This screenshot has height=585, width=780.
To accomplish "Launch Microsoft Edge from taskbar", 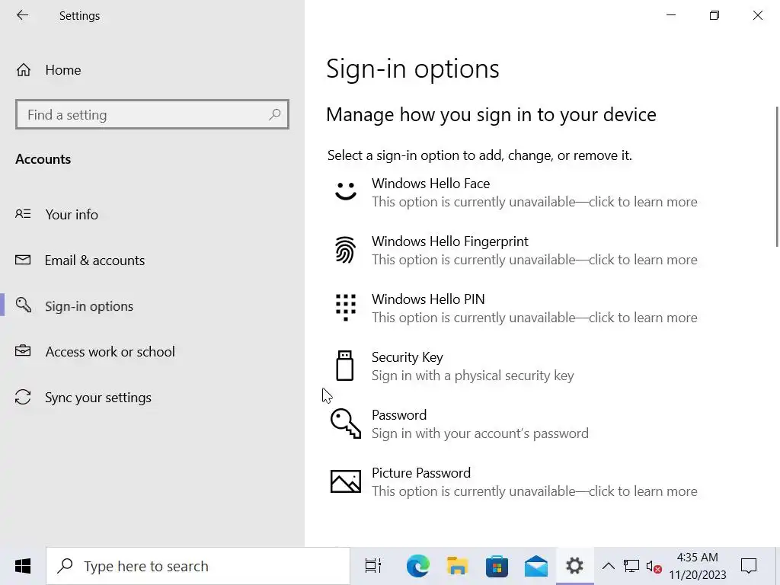I will coord(418,566).
